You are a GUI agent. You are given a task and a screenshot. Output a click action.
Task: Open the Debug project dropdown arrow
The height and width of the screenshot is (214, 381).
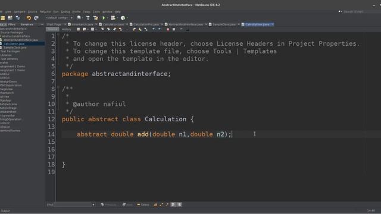point(117,18)
